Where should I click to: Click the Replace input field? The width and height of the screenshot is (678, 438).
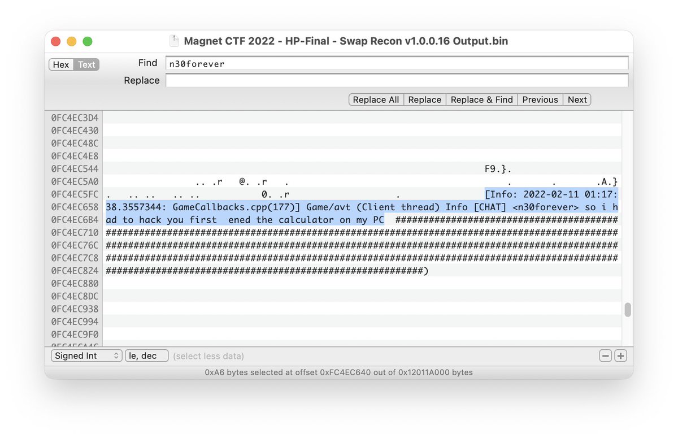397,80
